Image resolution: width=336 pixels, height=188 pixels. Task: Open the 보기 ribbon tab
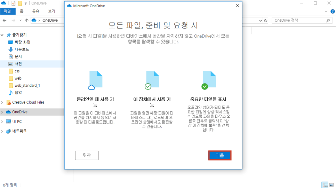click(x=51, y=11)
